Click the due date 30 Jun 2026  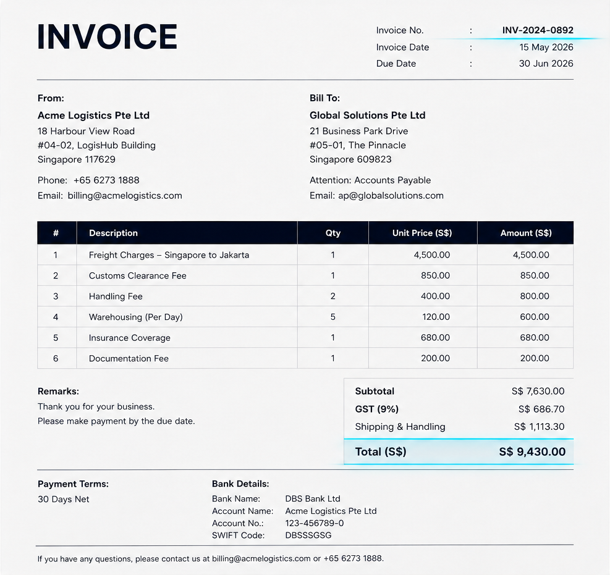coord(546,64)
